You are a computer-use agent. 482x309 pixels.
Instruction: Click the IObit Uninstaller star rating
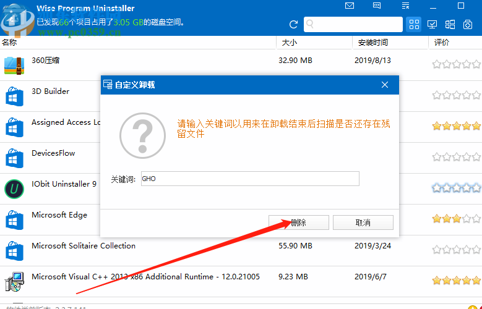point(457,188)
